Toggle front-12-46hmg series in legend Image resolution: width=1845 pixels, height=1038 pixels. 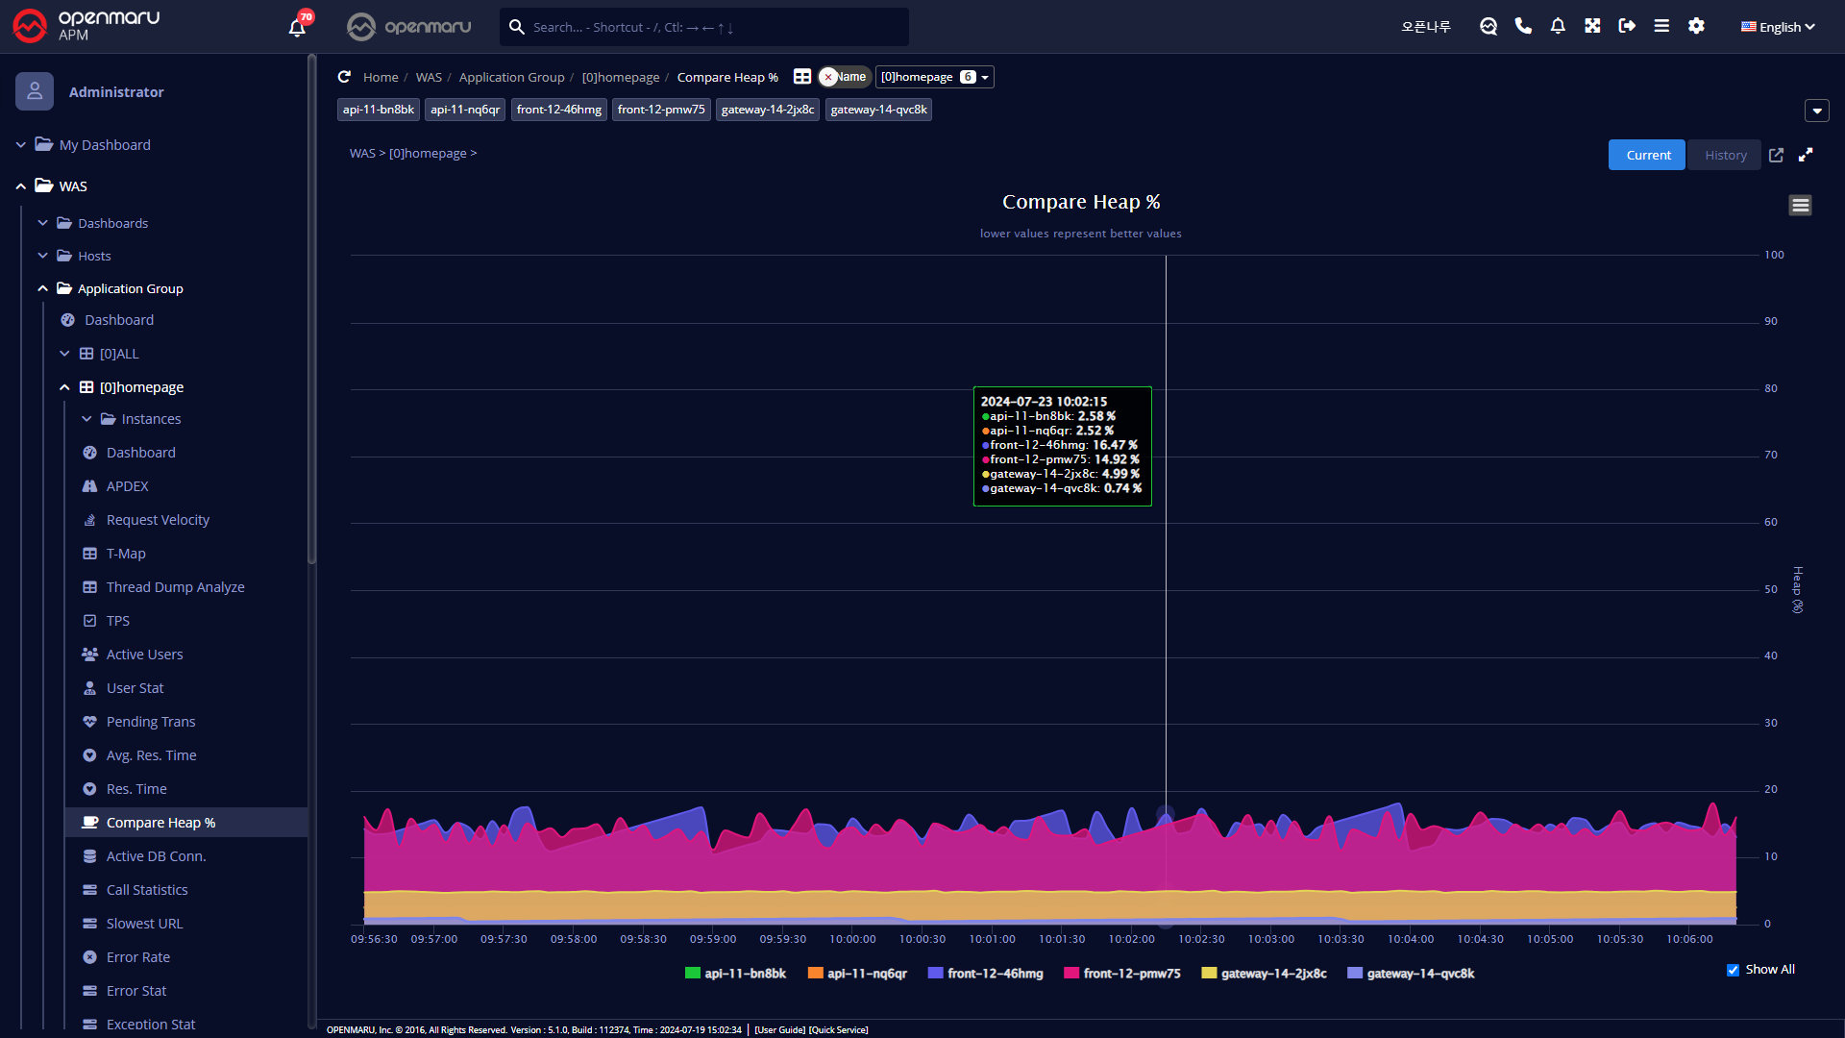tap(995, 974)
